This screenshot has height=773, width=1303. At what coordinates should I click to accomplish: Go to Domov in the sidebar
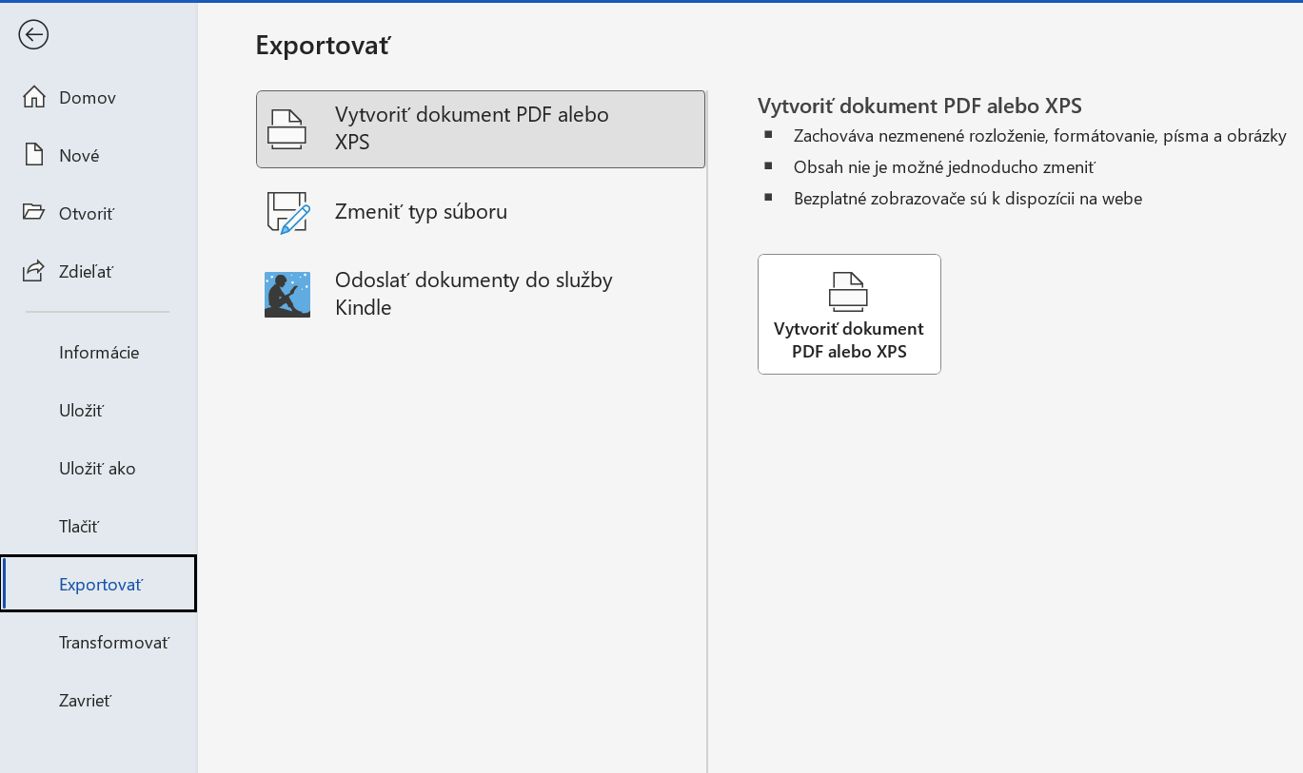coord(88,97)
